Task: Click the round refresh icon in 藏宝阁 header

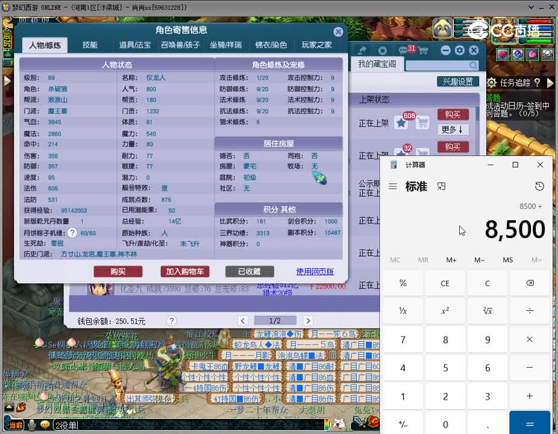Action: (x=382, y=51)
